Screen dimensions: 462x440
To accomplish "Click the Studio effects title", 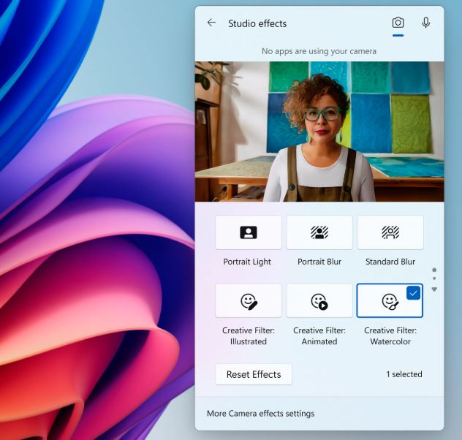I will (257, 23).
